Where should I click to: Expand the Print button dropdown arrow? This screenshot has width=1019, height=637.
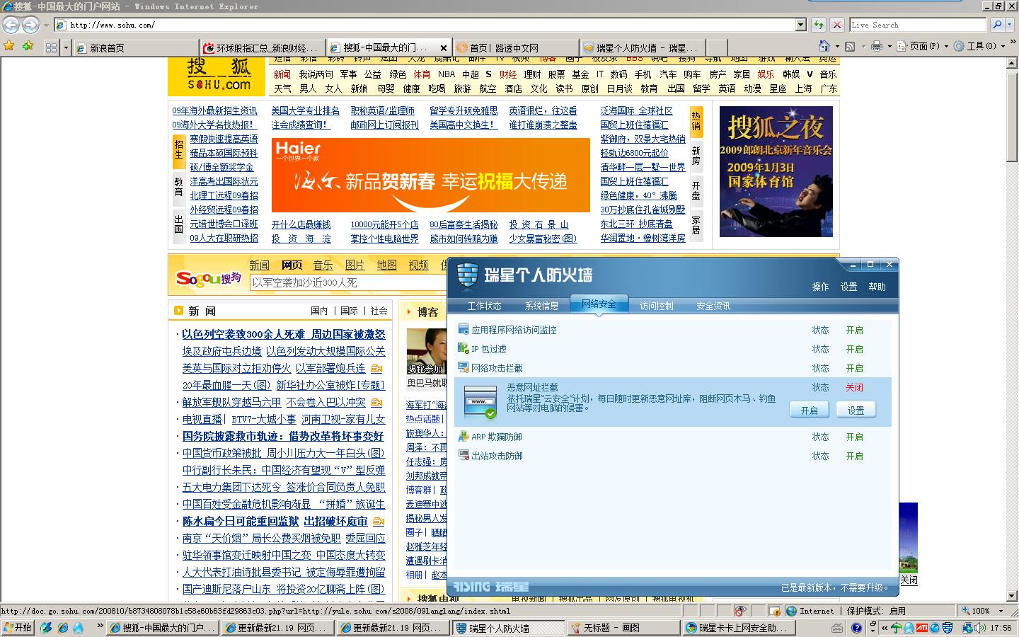tap(890, 46)
